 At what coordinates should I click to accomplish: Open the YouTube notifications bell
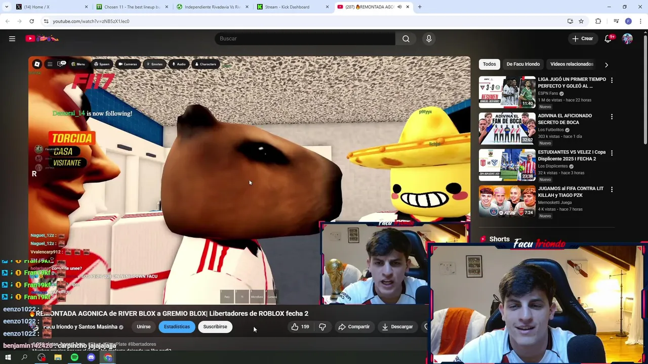[609, 38]
